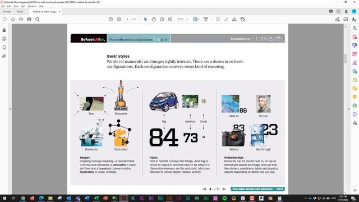Click the bamagazine.com link in header
This screenshot has height=202, width=359.
(x=241, y=39)
